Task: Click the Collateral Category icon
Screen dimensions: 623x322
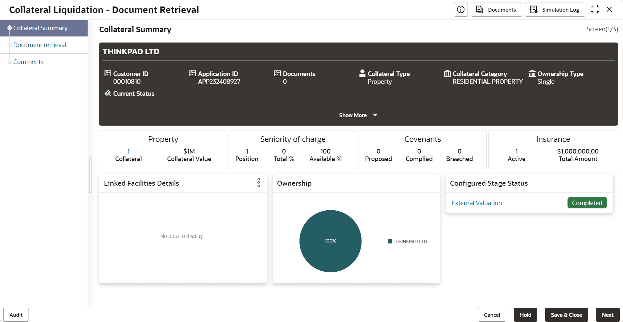Action: 447,74
